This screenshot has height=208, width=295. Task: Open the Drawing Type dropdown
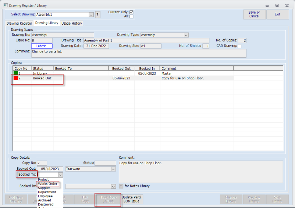coord(186,35)
